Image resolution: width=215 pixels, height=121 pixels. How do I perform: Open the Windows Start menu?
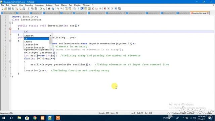point(4,118)
